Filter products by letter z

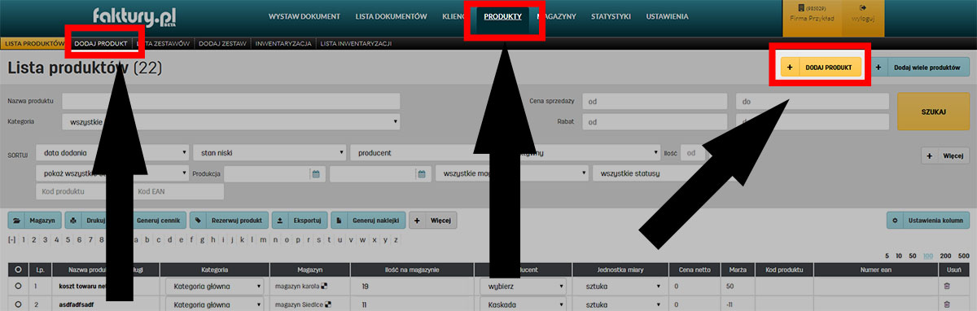click(395, 240)
